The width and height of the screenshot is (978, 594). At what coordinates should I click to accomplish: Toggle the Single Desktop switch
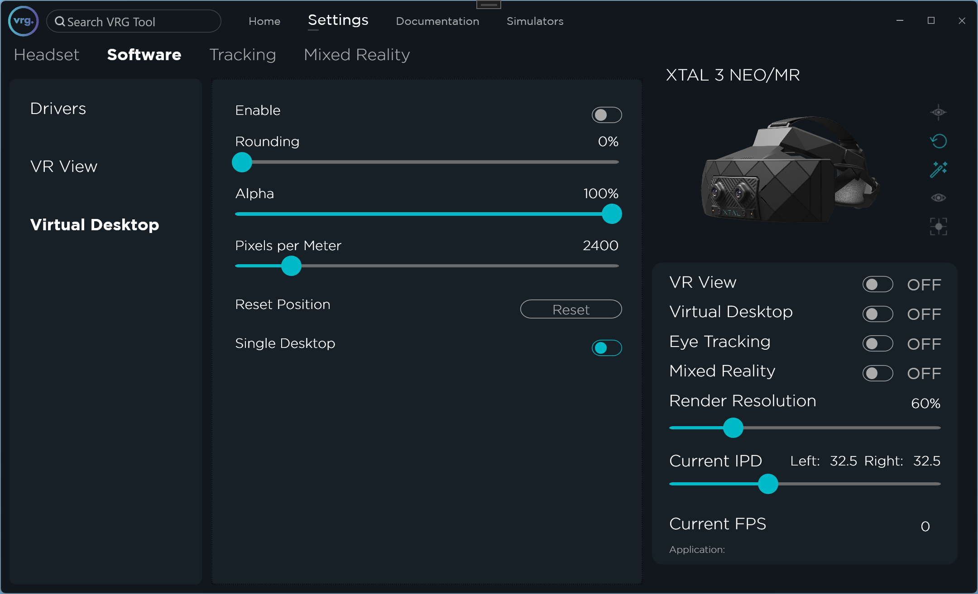coord(607,348)
